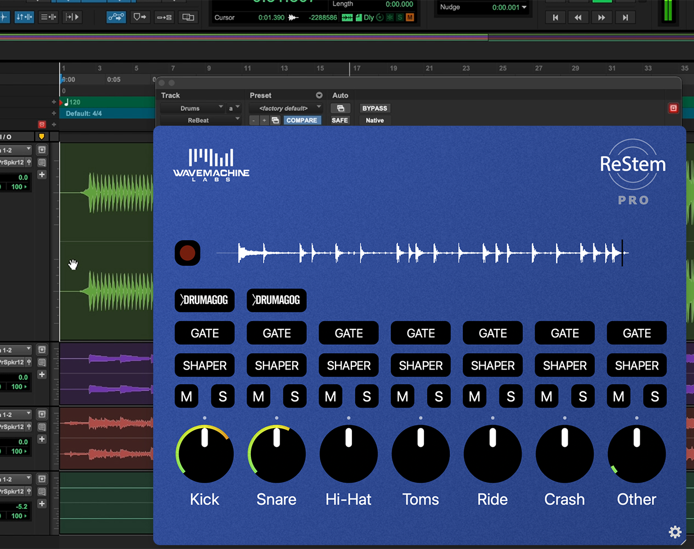Click the WaveMachine Labs logo

211,163
